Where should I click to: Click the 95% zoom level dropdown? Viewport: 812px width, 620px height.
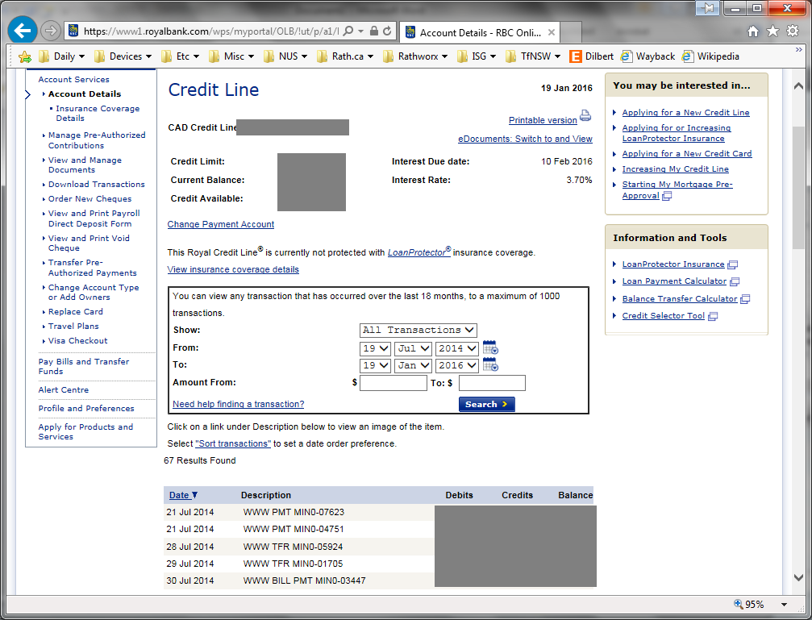click(760, 604)
